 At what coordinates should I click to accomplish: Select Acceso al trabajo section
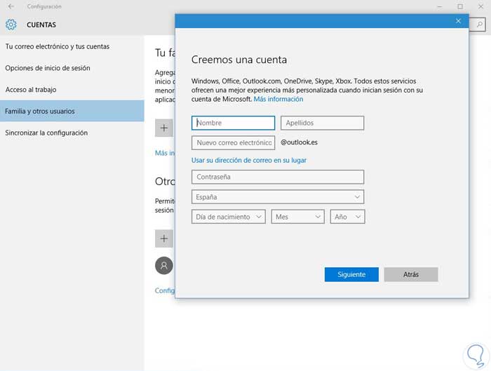pos(31,90)
